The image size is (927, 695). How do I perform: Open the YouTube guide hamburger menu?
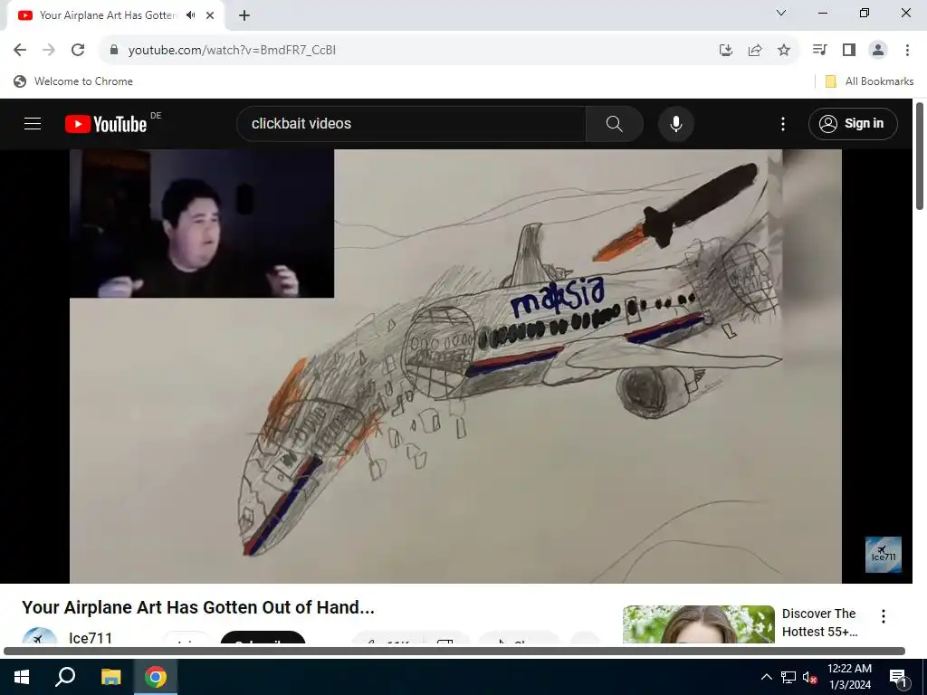point(33,123)
